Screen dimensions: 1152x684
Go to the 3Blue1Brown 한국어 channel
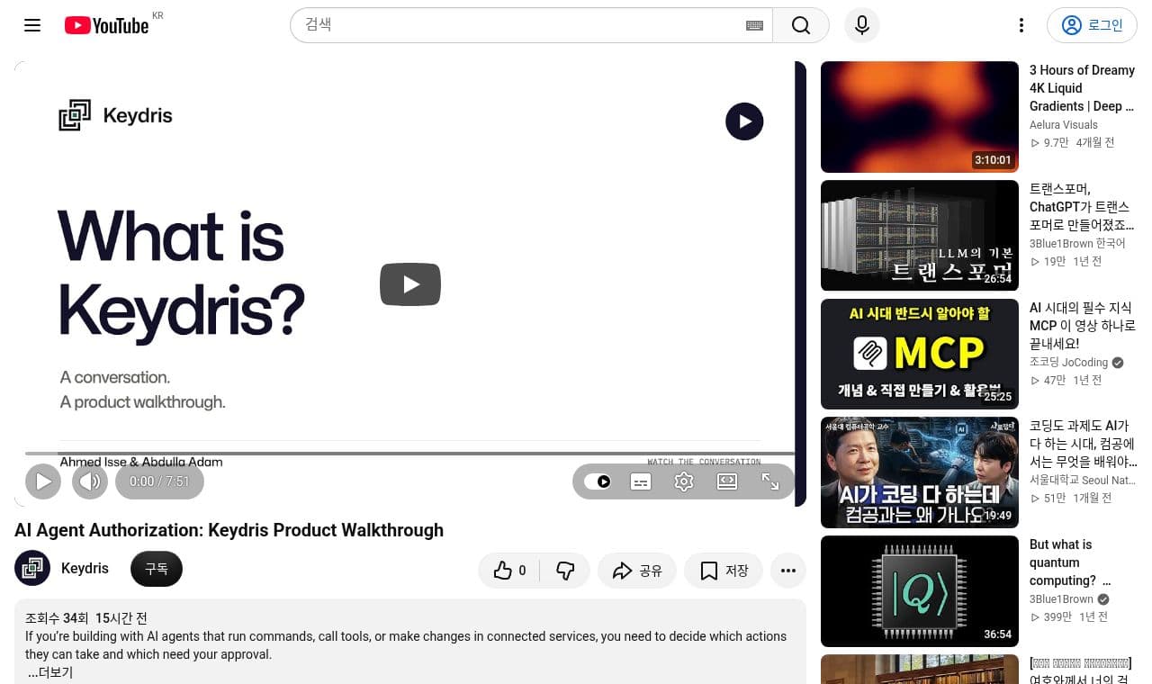click(1077, 244)
